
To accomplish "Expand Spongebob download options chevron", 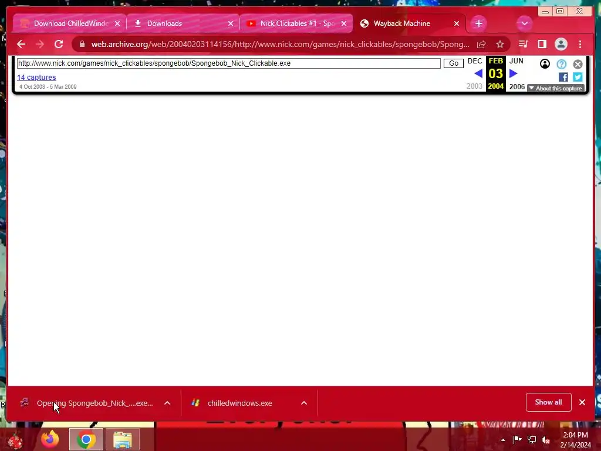I will [167, 403].
